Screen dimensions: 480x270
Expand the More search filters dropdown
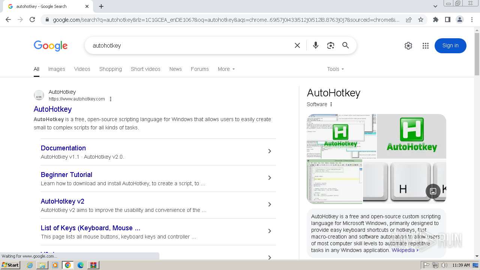click(226, 69)
